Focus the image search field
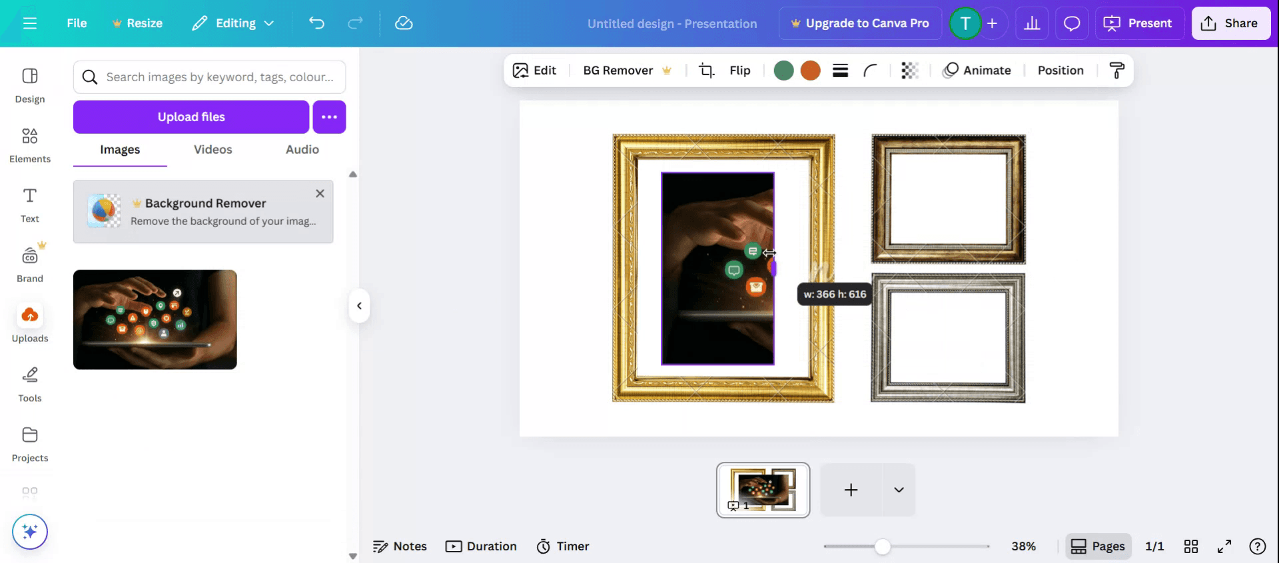 (x=209, y=77)
